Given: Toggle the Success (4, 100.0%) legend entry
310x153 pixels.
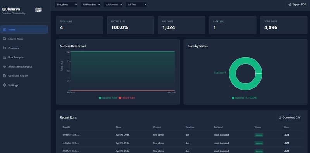Looking at the screenshot, I should (x=245, y=98).
